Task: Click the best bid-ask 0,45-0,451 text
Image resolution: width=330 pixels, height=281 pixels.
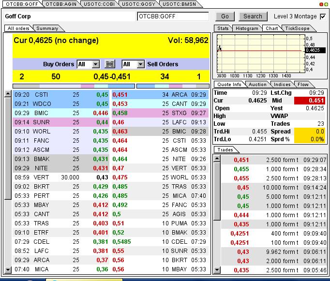Action: 112,76
